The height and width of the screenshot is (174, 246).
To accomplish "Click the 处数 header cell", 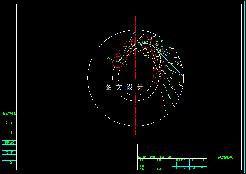I will 144,157.
